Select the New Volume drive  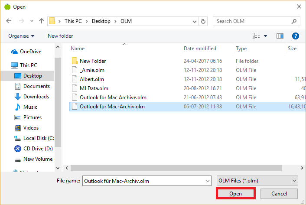point(33,159)
